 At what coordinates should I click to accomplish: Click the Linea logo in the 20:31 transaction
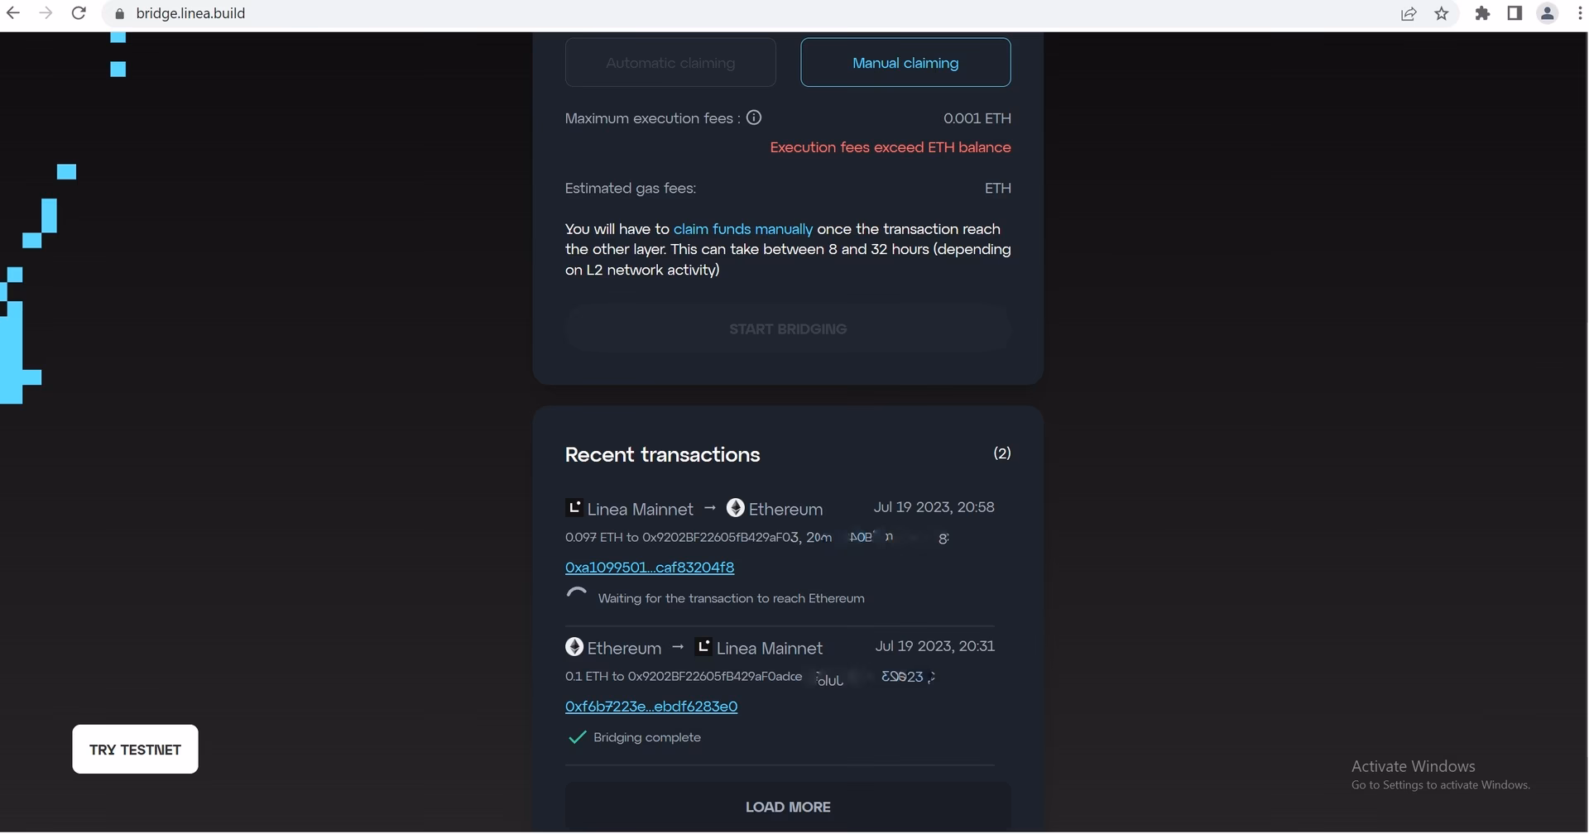pos(703,646)
